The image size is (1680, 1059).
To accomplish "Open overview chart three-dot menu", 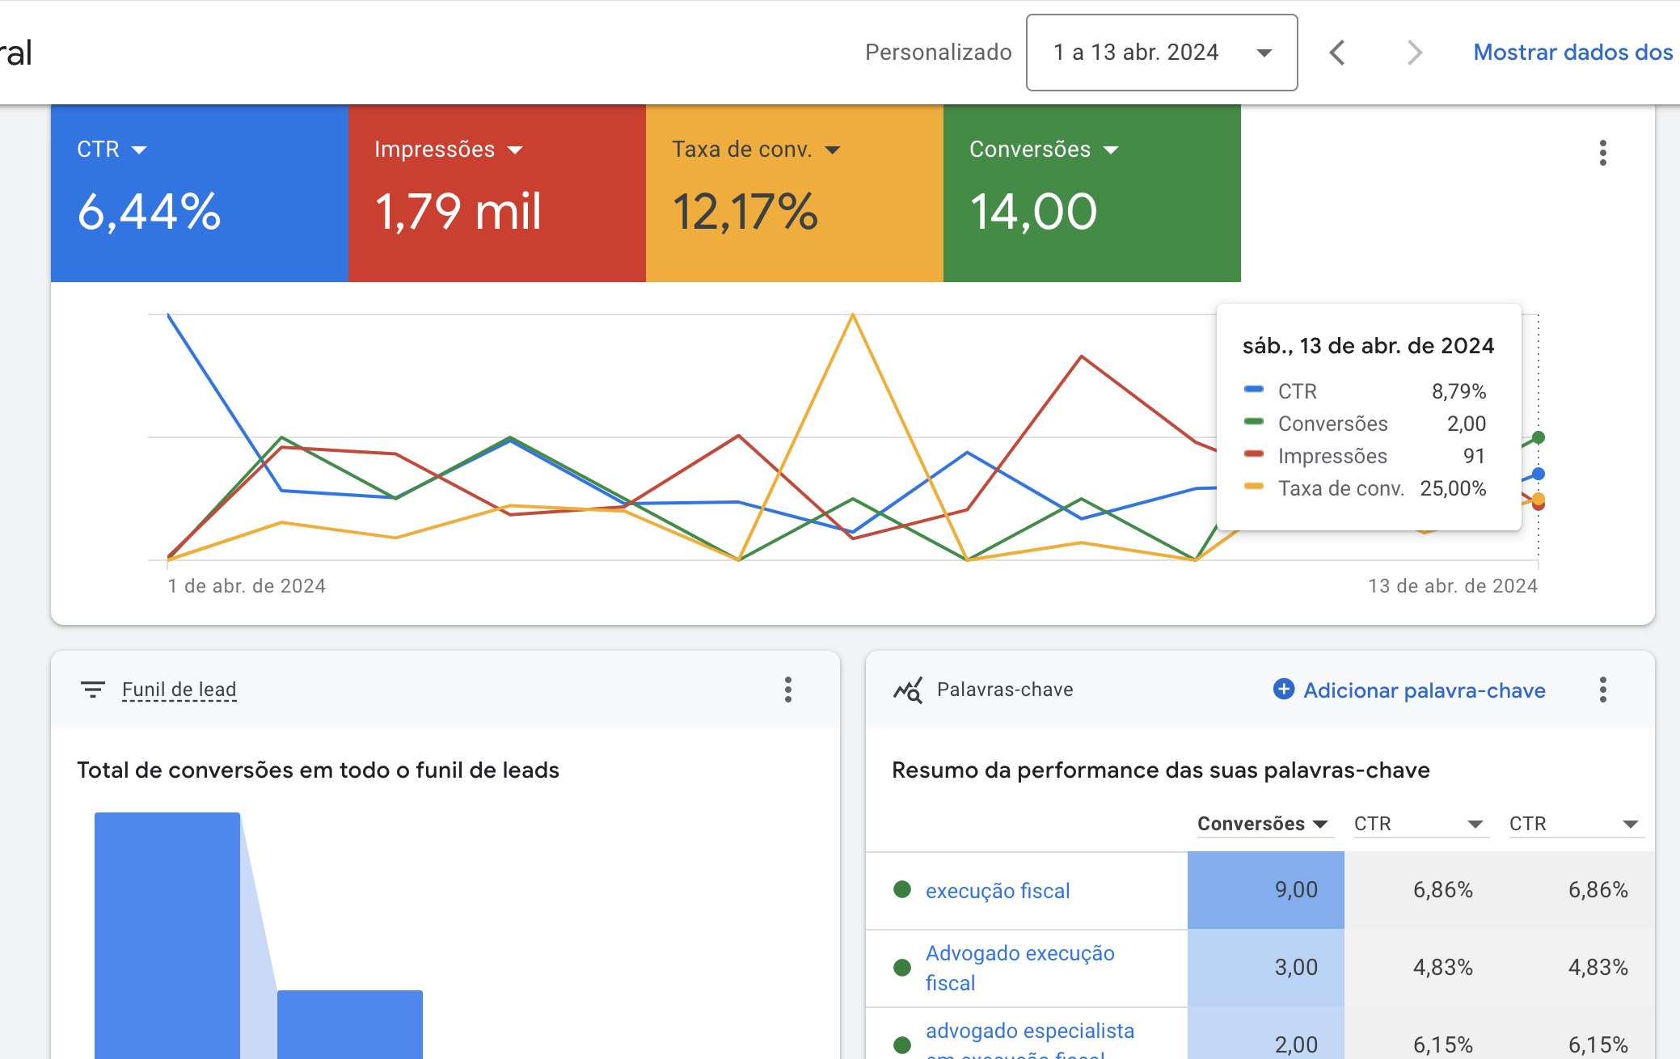I will point(1602,153).
